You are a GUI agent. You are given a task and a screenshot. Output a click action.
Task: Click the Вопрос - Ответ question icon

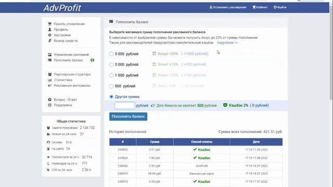[50, 99]
